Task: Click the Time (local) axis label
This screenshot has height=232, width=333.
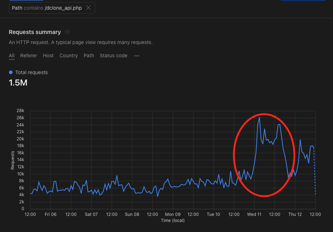Action: [172, 221]
